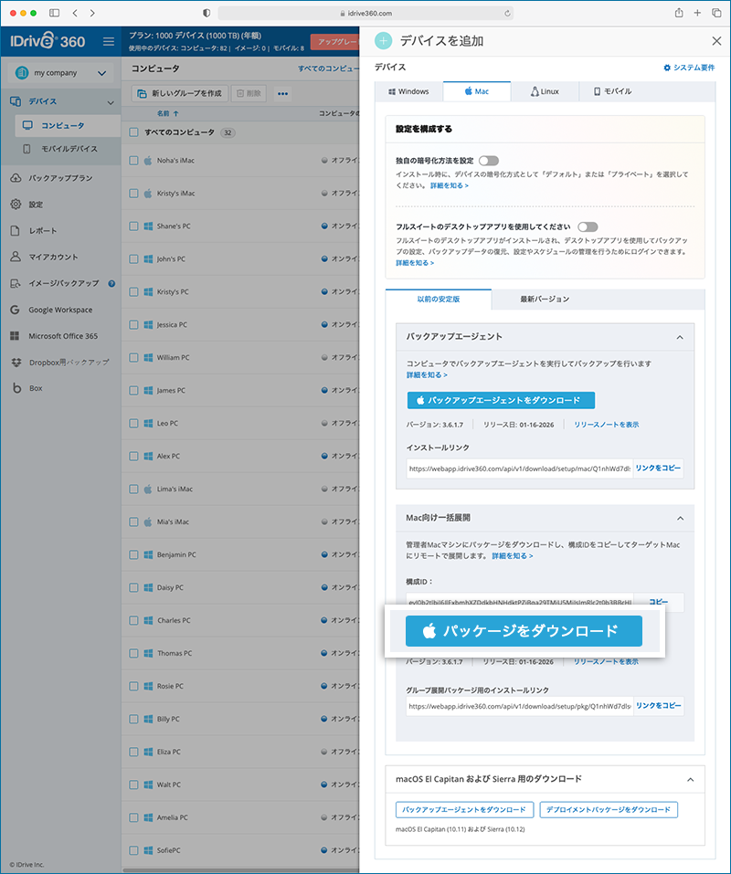Screen dimensions: 731x874
Task: Enable full suite desktop app toggle
Action: (588, 226)
